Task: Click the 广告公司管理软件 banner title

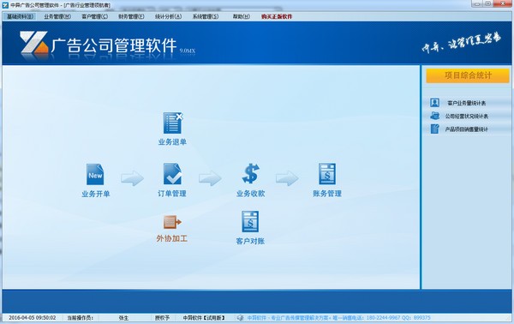Action: pyautogui.click(x=114, y=45)
